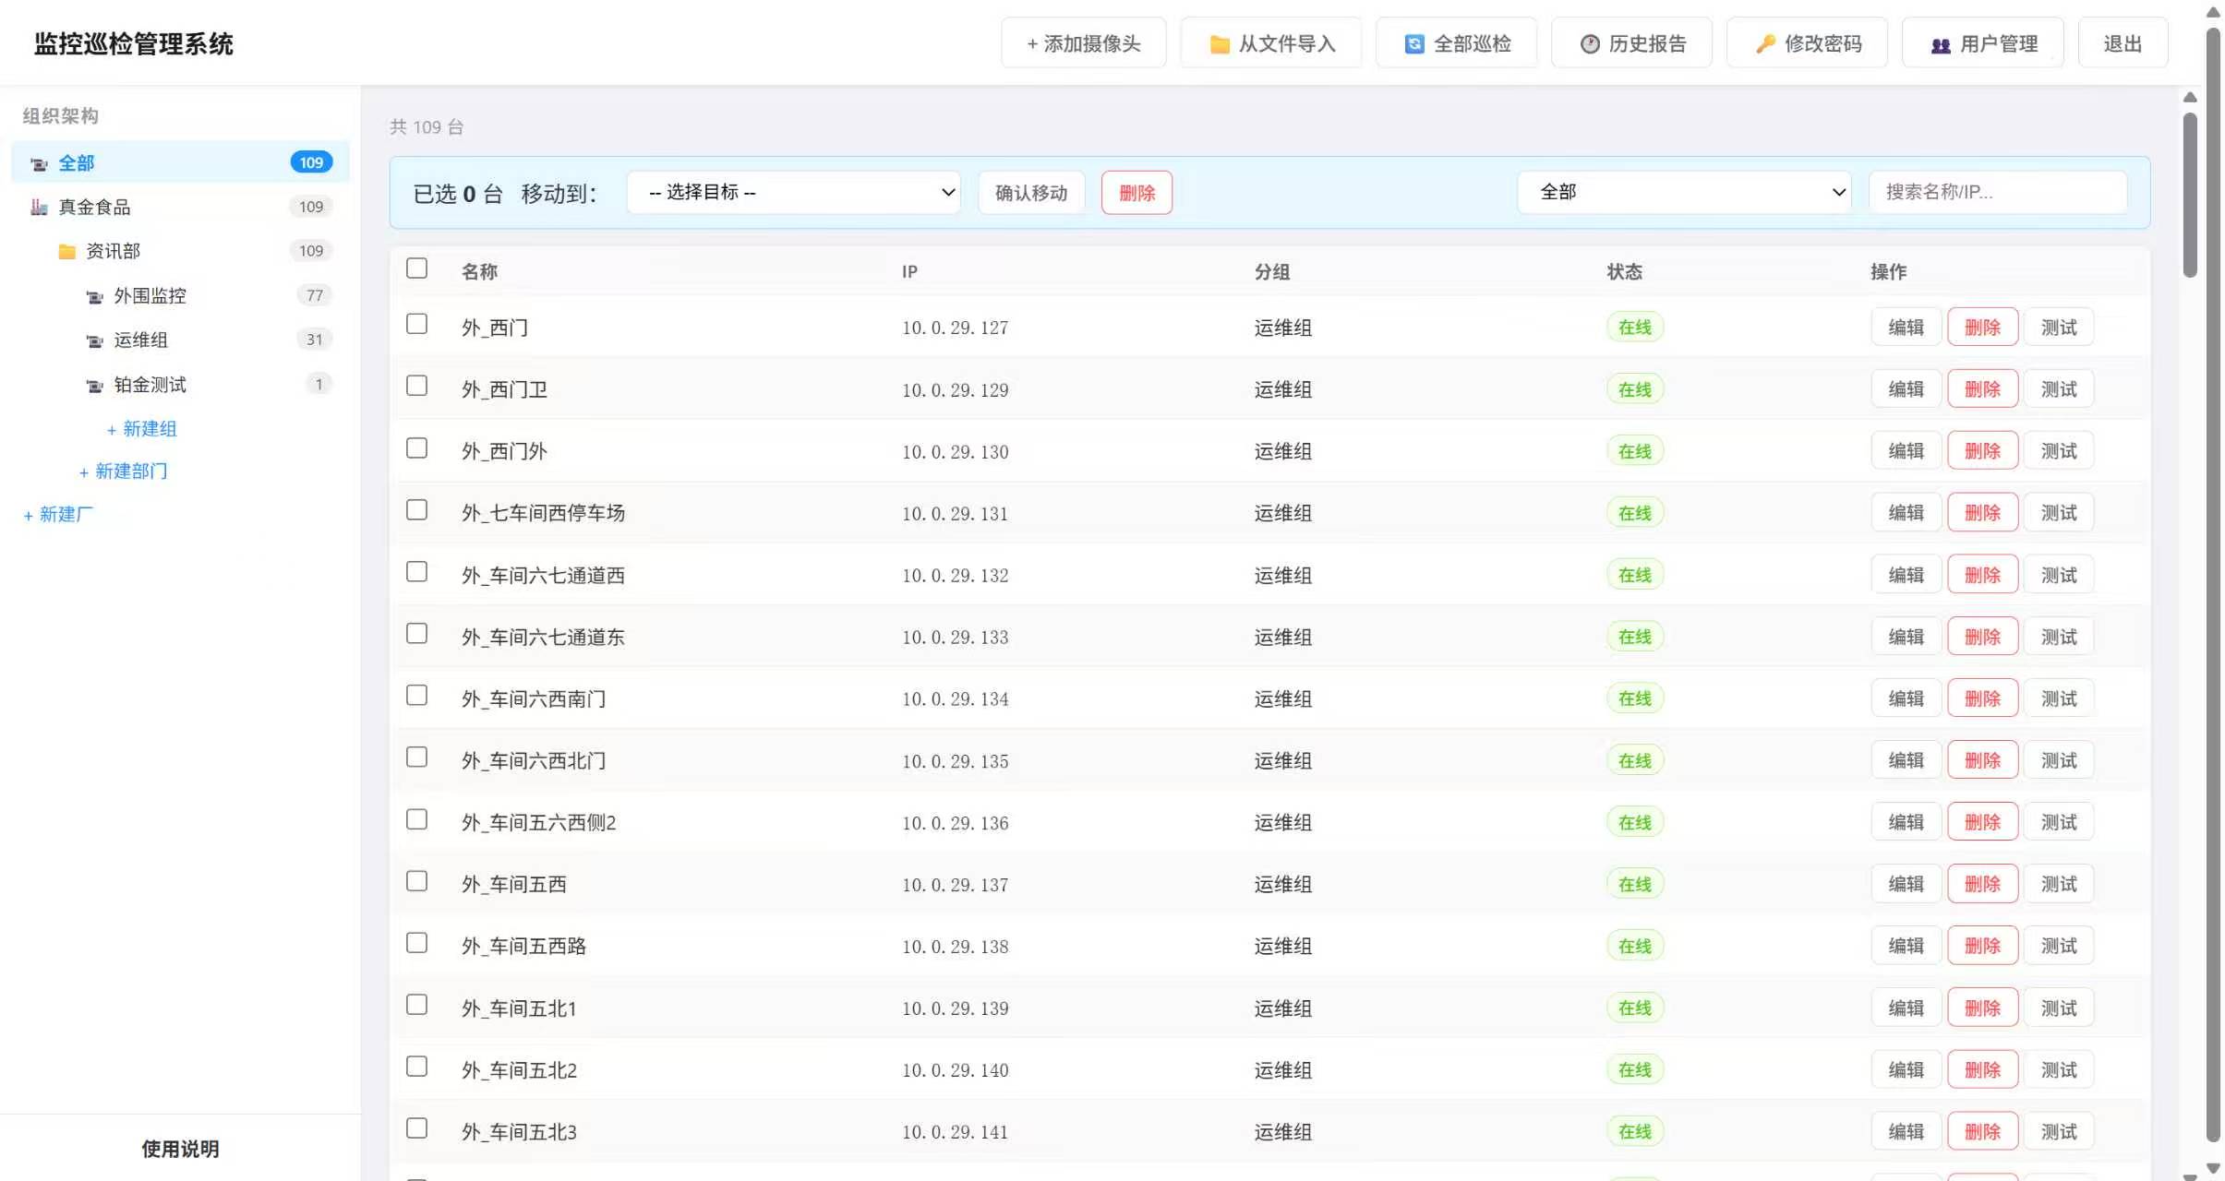Viewport: 2225px width, 1181px height.
Task: Click the 监控巡检管理系统 title
Action: pyautogui.click(x=134, y=43)
